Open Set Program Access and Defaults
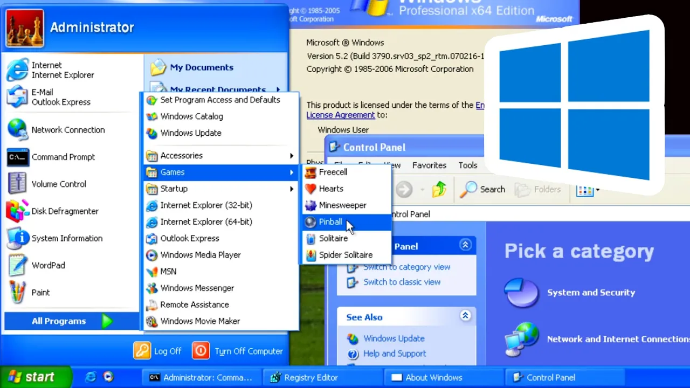Screen dimensions: 690x388 point(220,100)
